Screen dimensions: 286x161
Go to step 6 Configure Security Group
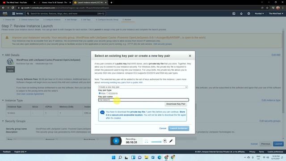[107, 20]
